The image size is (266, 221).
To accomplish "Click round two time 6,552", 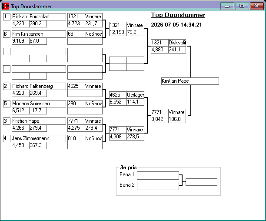I will (118, 102).
